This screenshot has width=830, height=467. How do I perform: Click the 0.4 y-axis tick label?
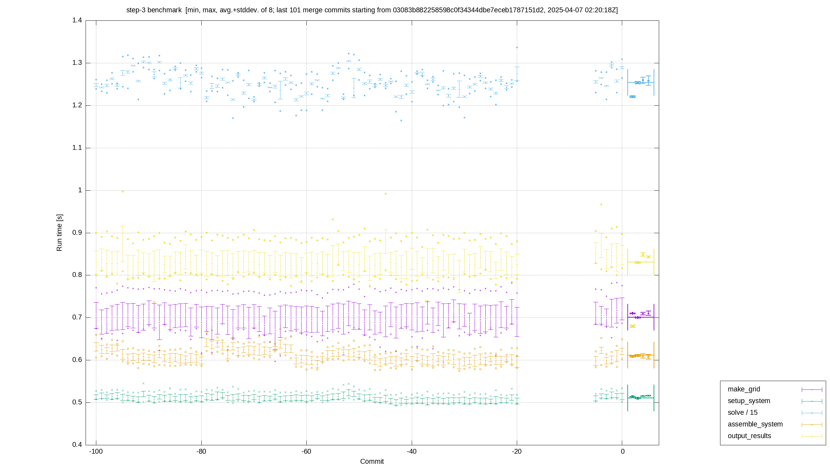[x=77, y=445]
